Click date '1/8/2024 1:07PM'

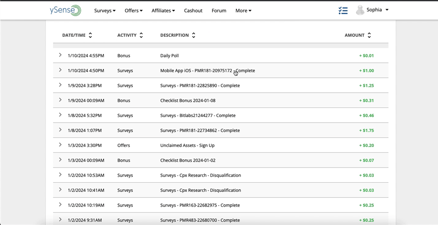85,130
